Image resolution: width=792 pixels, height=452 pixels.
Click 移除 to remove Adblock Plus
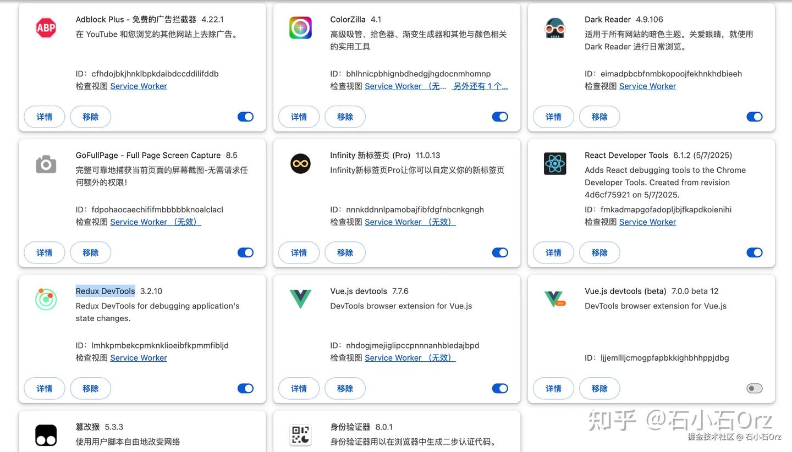tap(91, 117)
